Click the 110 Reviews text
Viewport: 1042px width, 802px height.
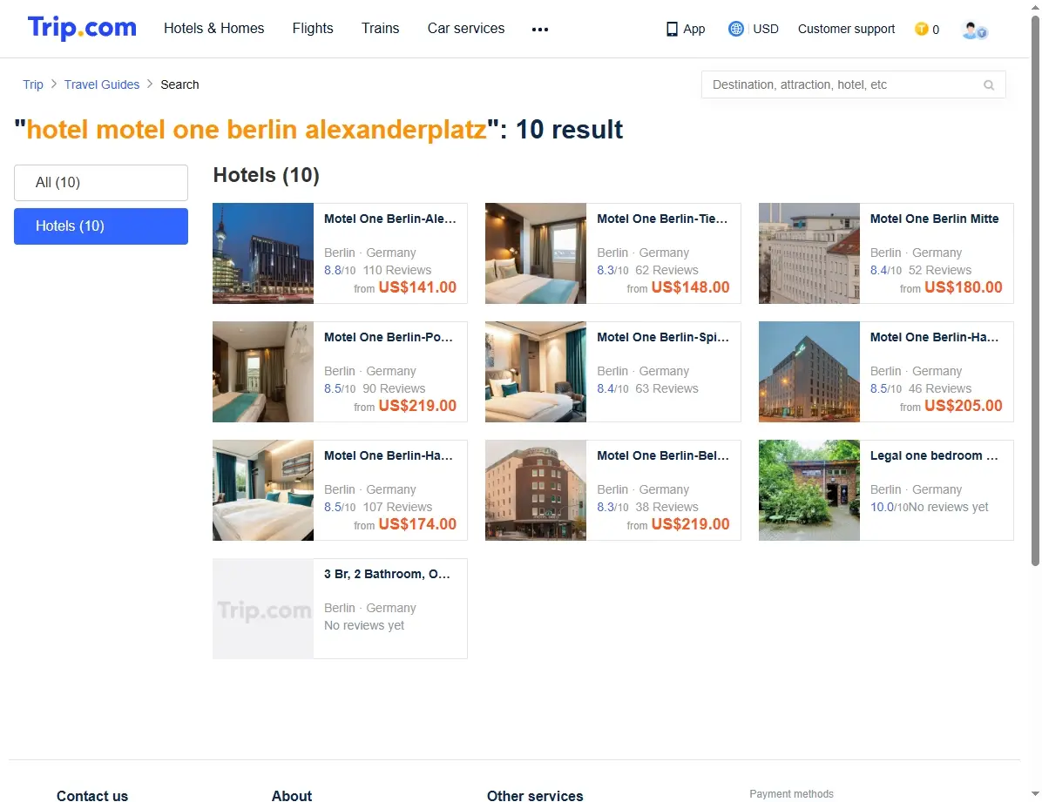coord(397,270)
